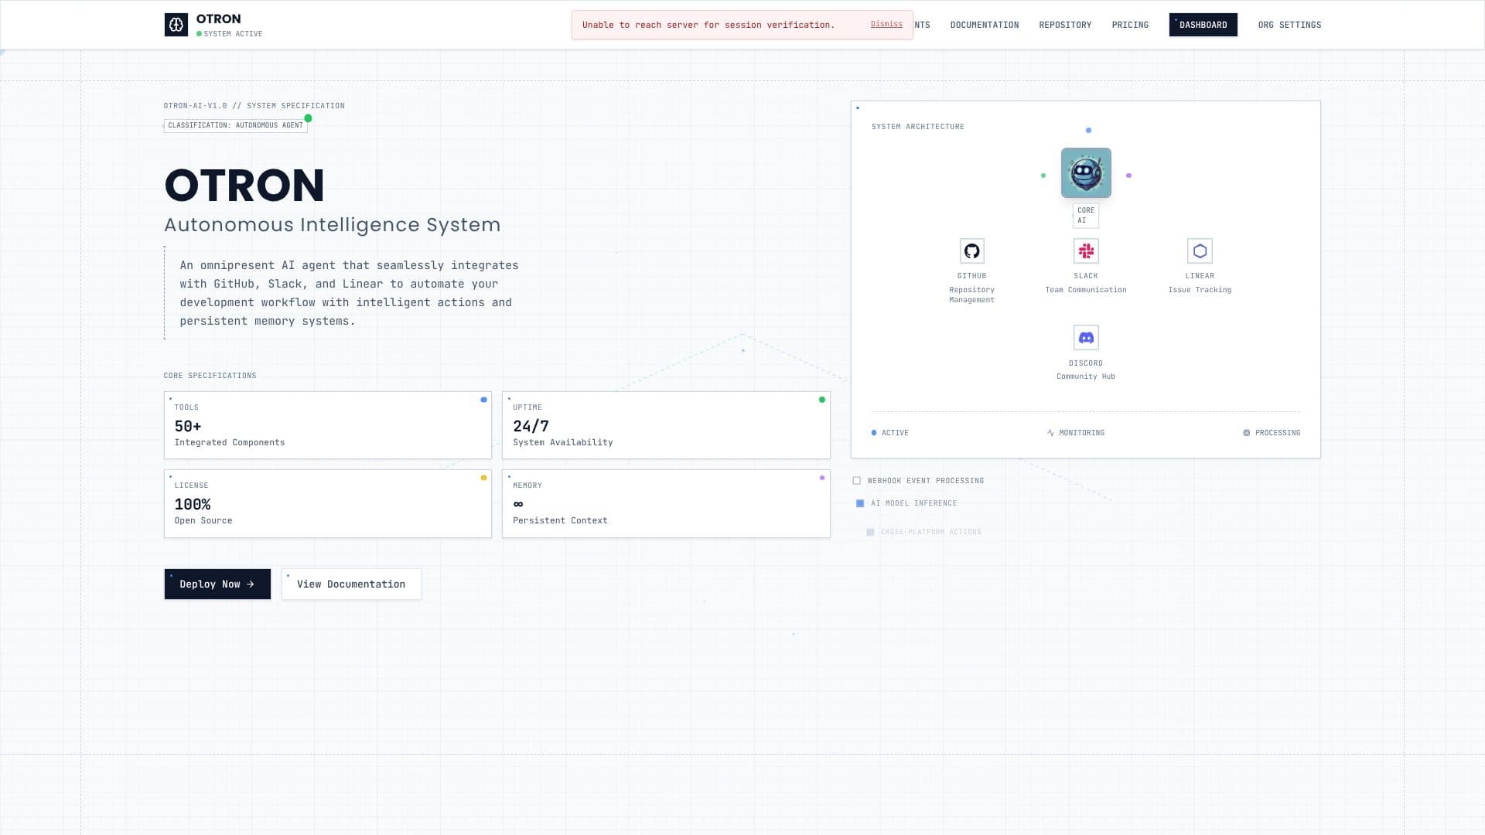Image resolution: width=1485 pixels, height=835 pixels.
Task: Toggle the AI Model Inference checkbox
Action: (x=860, y=503)
